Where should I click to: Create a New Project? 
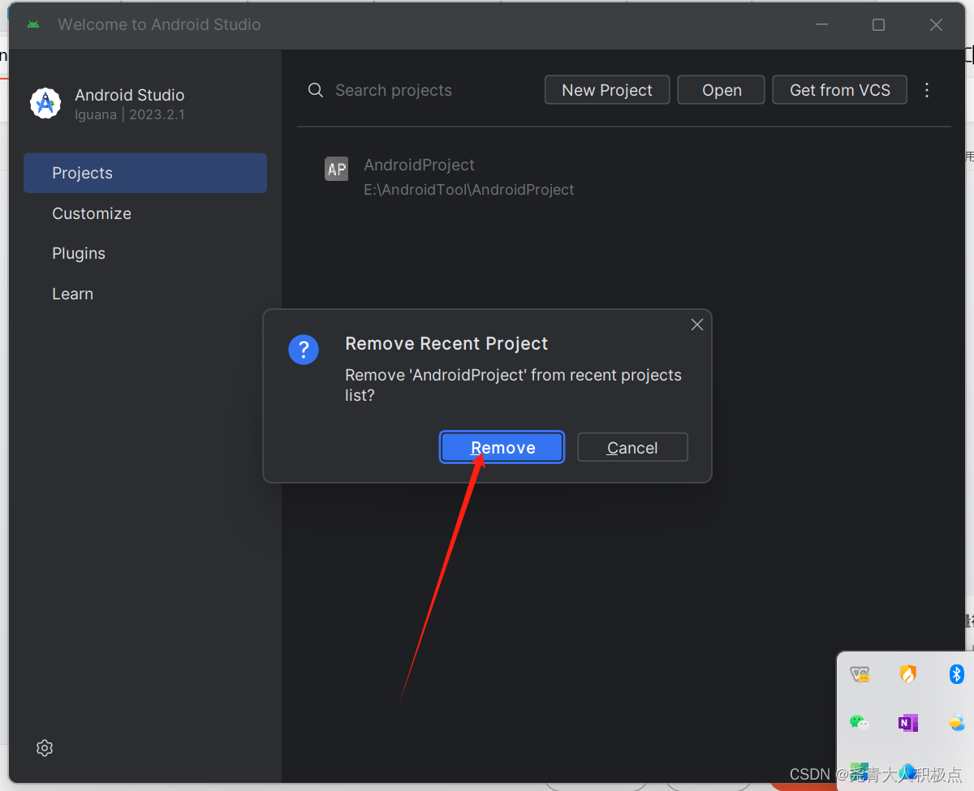click(607, 90)
